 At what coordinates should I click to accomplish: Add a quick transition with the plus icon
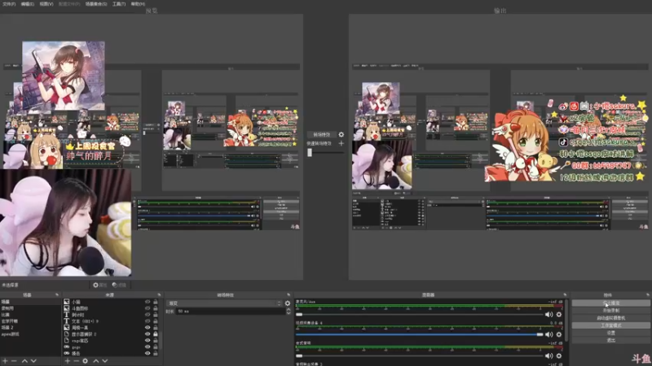pyautogui.click(x=341, y=144)
